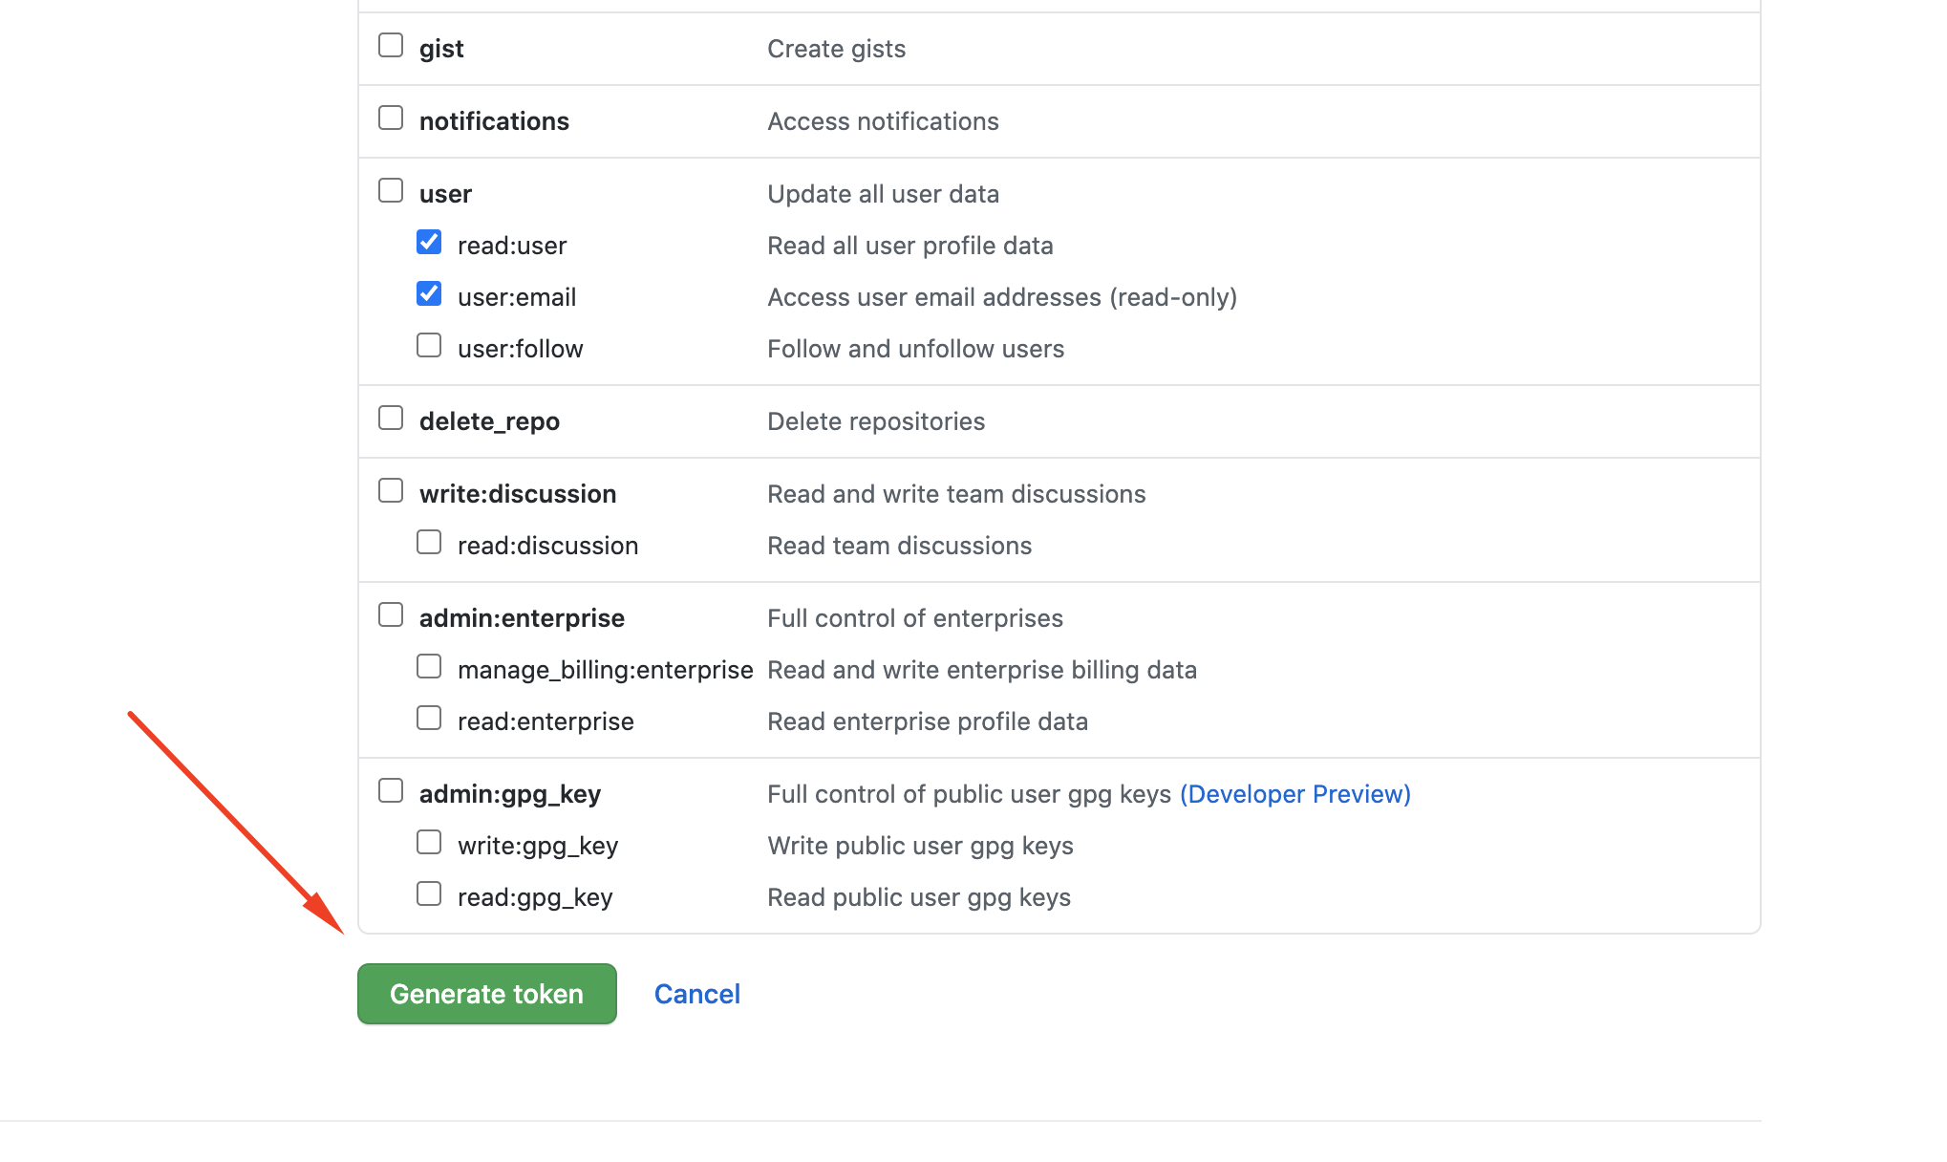1947x1162 pixels.
Task: Enable the top-level user scope
Action: point(391,189)
